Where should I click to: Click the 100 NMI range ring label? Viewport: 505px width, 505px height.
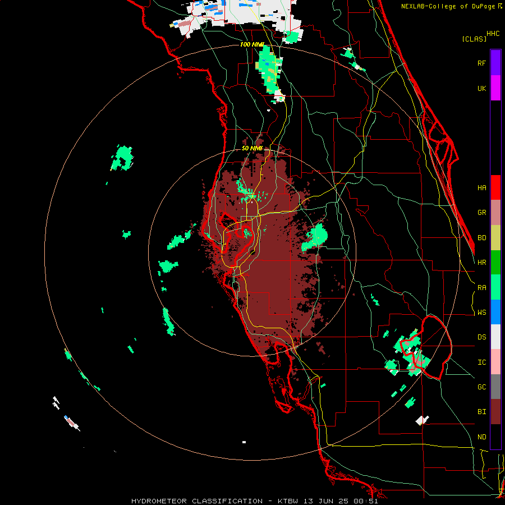pyautogui.click(x=252, y=44)
